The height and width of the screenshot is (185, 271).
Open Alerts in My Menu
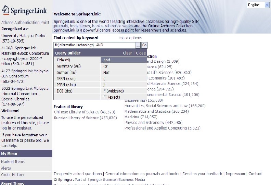click(x=6, y=168)
